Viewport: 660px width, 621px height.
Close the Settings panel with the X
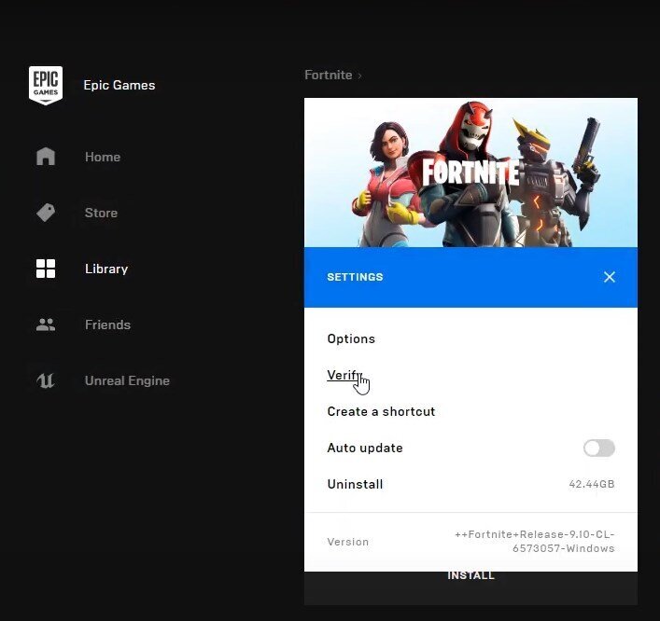610,277
